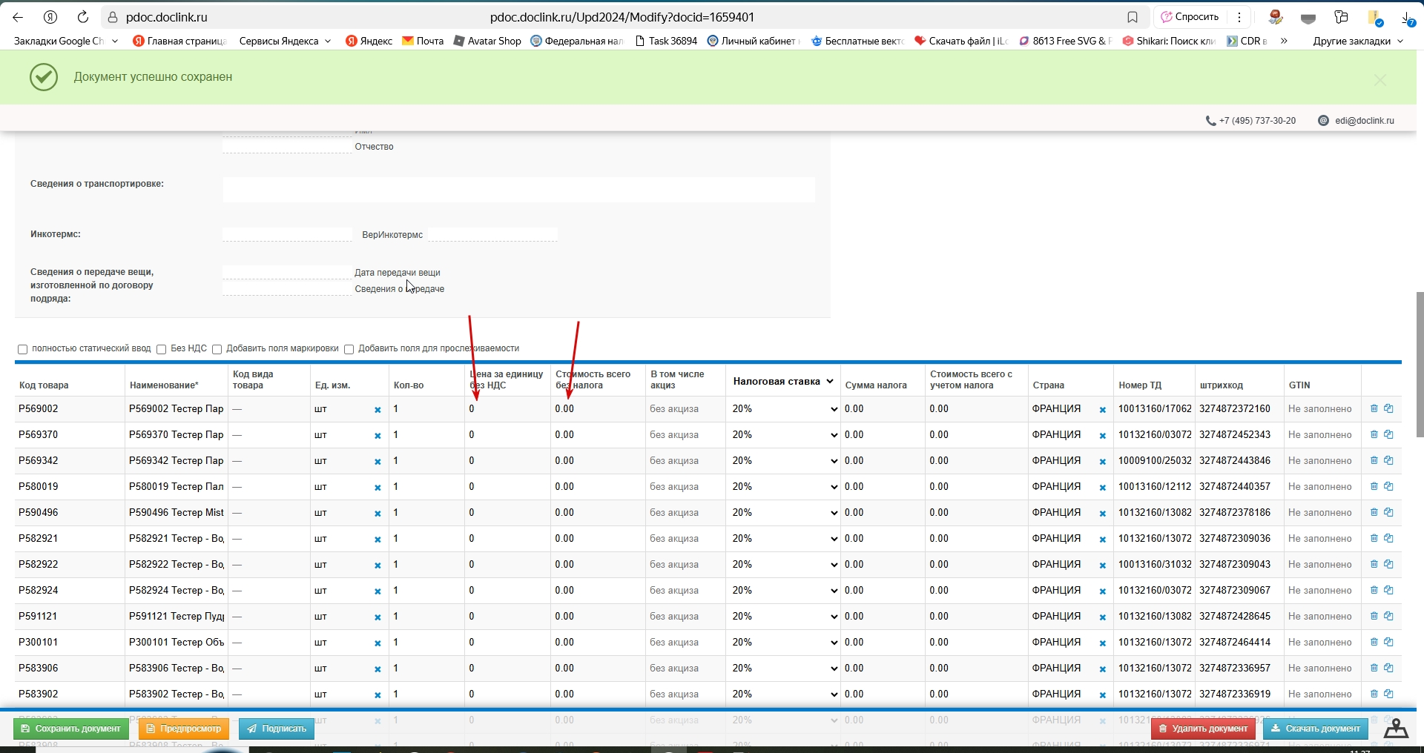Image resolution: width=1424 pixels, height=753 pixels.
Task: Open 20% tax rate dropdown for P569002
Action: pos(783,409)
